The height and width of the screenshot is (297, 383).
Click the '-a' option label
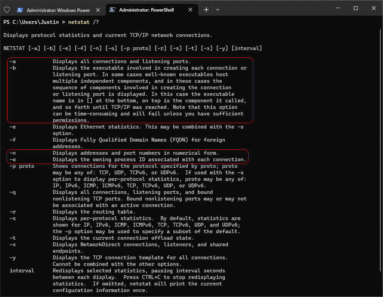pyautogui.click(x=13, y=62)
